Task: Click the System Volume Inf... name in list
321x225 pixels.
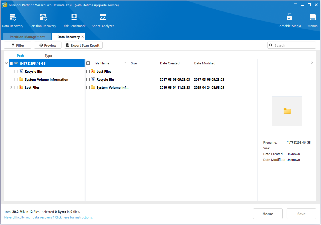Action: pyautogui.click(x=112, y=87)
